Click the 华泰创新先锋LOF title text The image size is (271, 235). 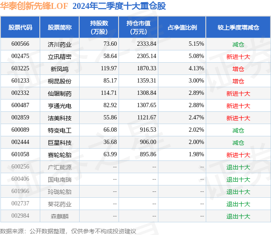(34, 6)
